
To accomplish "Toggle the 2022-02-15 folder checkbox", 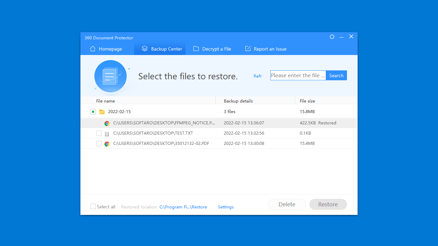I will tap(93, 112).
